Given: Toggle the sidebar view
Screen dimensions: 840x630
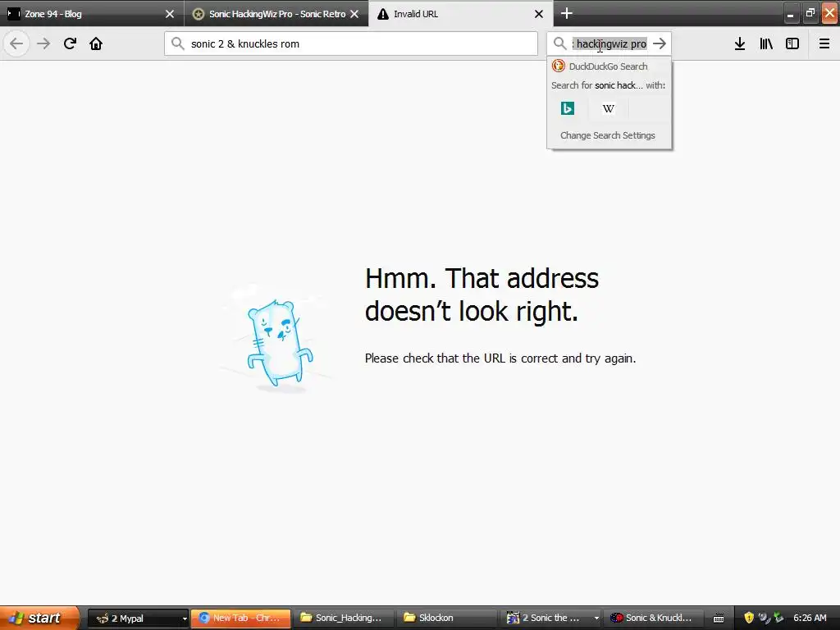Looking at the screenshot, I should tap(792, 43).
